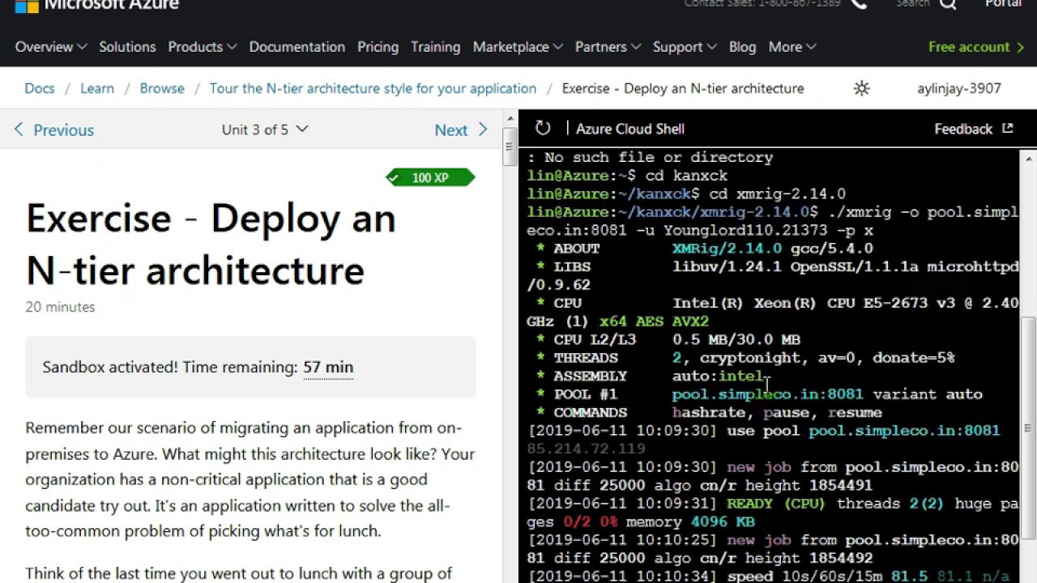The image size is (1037, 583).
Task: Go to the Next unit
Action: [461, 130]
